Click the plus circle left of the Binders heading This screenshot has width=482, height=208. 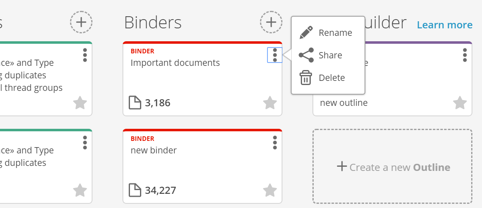(x=81, y=22)
